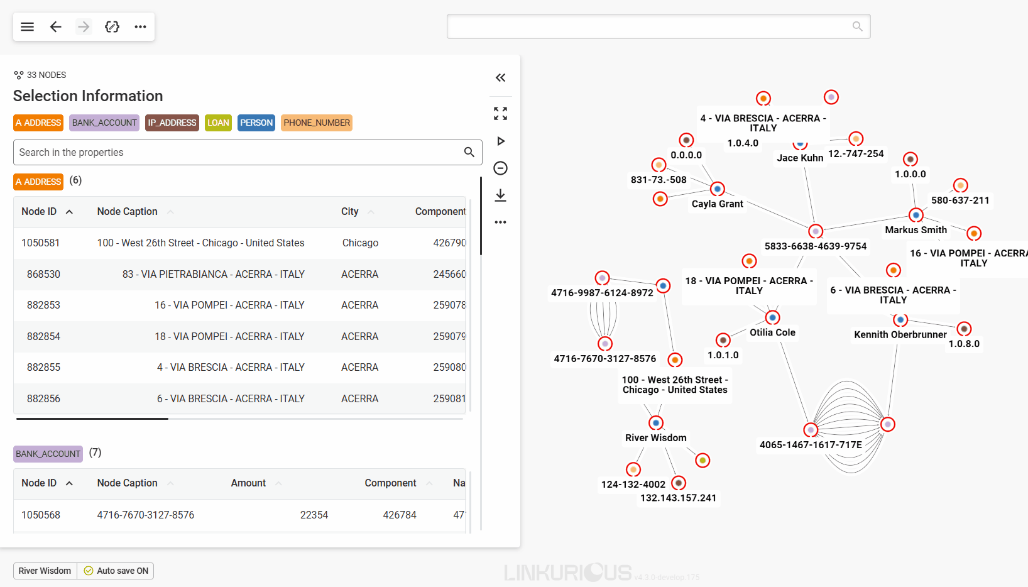Click the redo forward arrow
This screenshot has height=587, width=1028.
84,26
